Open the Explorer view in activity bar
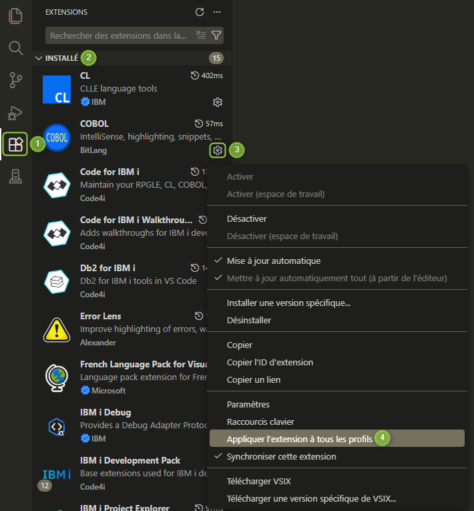The height and width of the screenshot is (511, 474). [15, 16]
